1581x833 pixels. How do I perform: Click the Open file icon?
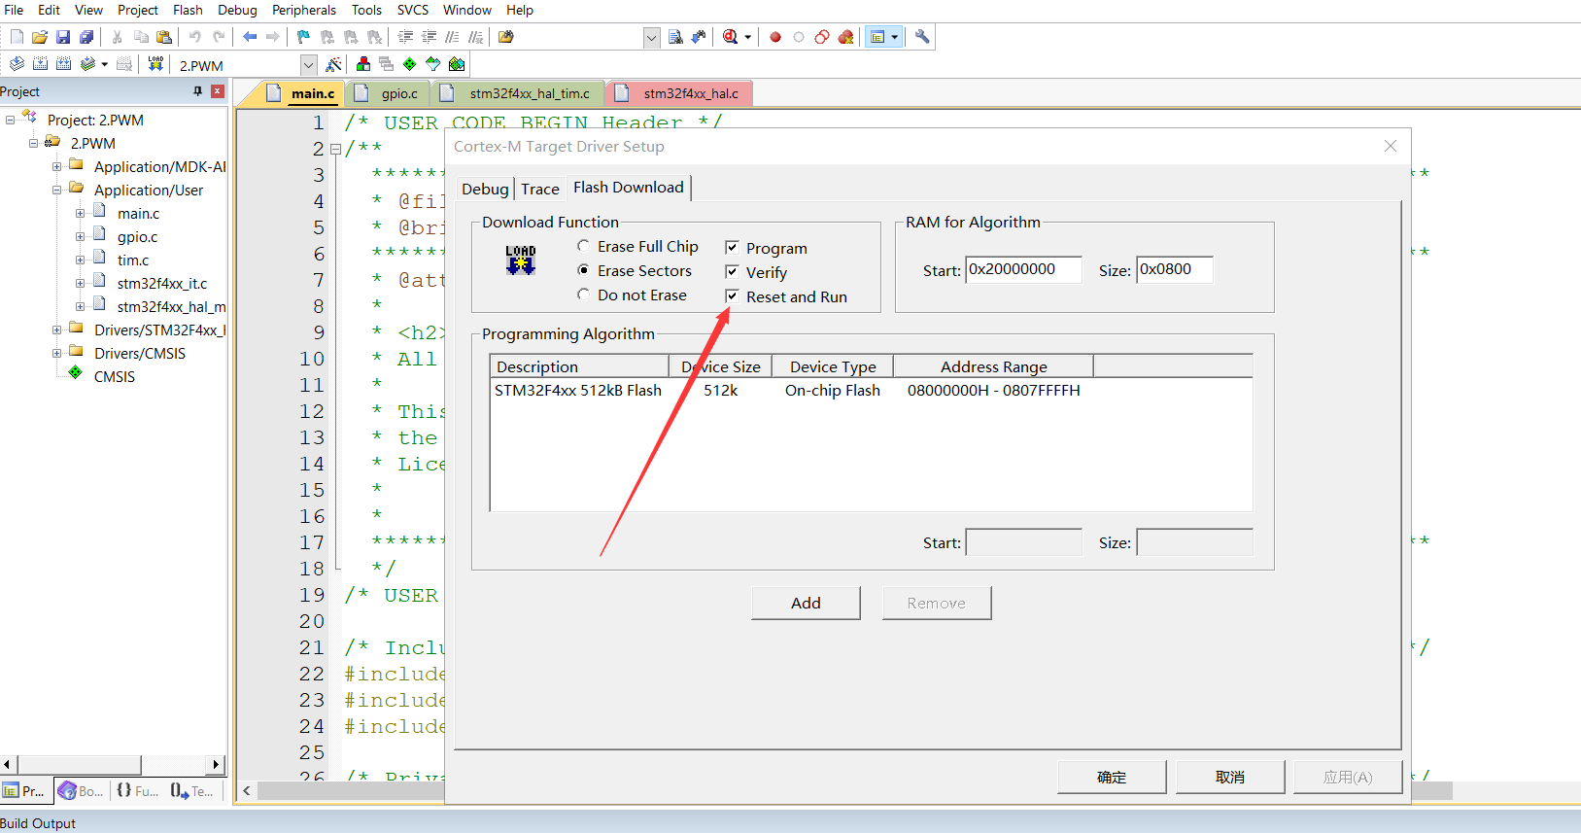40,37
